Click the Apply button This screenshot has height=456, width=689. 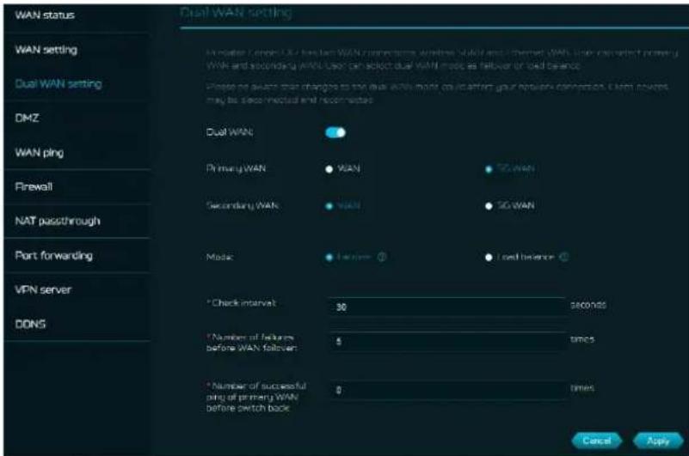click(658, 441)
